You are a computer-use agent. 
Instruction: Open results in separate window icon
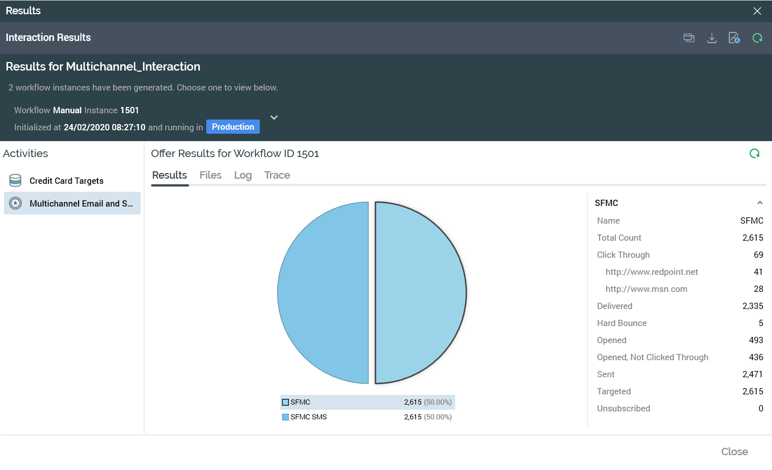point(689,38)
